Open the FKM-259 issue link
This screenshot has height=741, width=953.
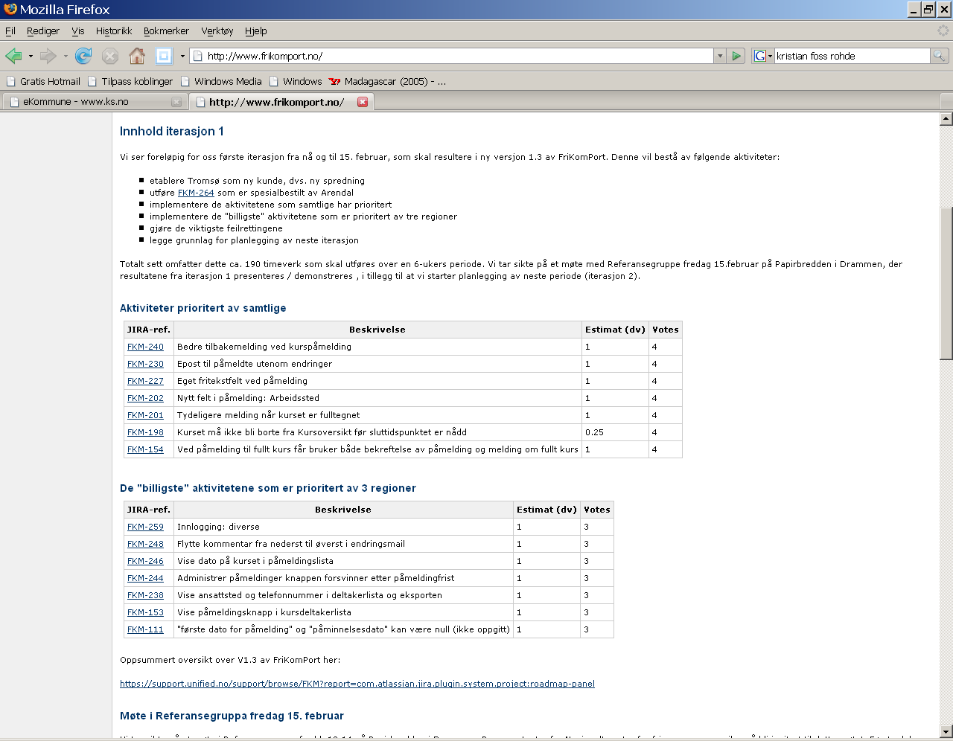point(145,527)
